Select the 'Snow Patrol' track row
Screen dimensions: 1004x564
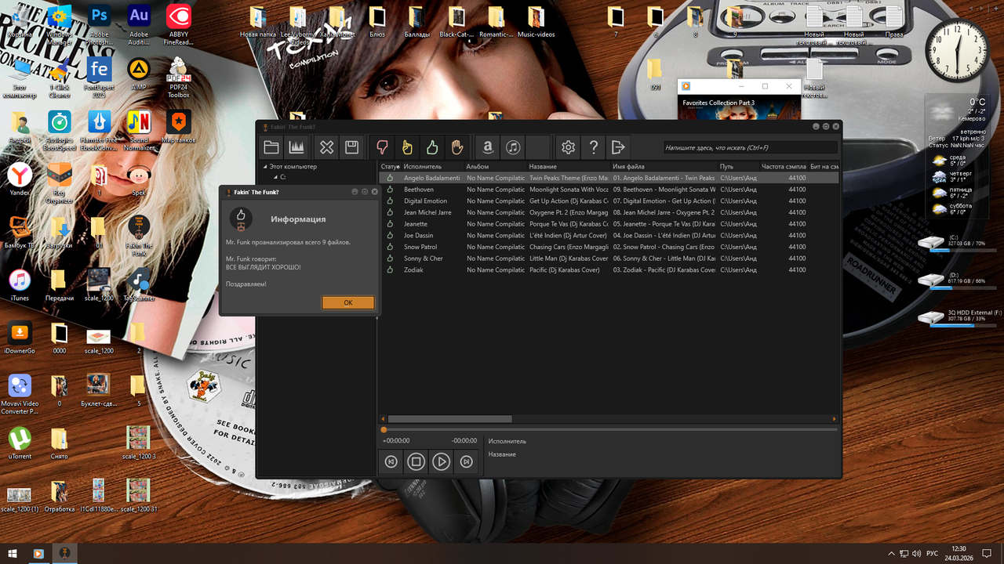pyautogui.click(x=609, y=247)
